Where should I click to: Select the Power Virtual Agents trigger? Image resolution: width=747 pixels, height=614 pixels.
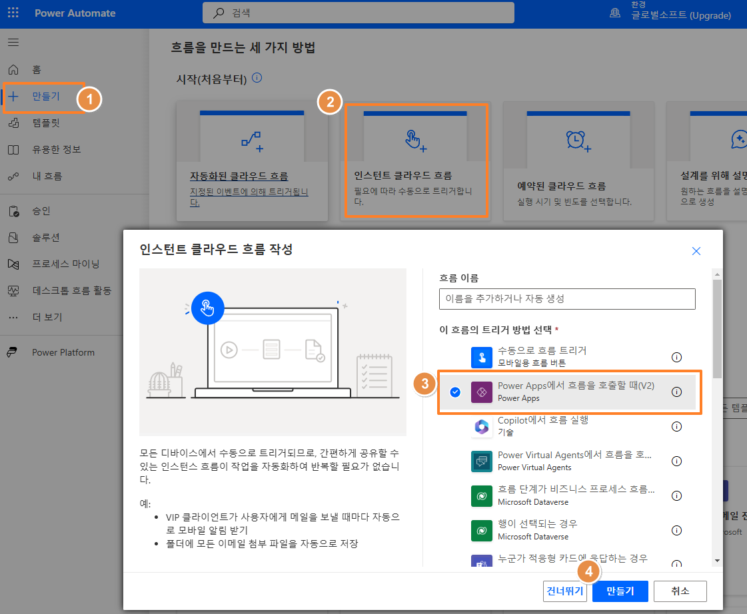(x=567, y=461)
